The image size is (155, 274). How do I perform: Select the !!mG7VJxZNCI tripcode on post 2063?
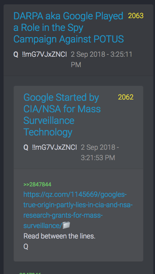(x=44, y=54)
